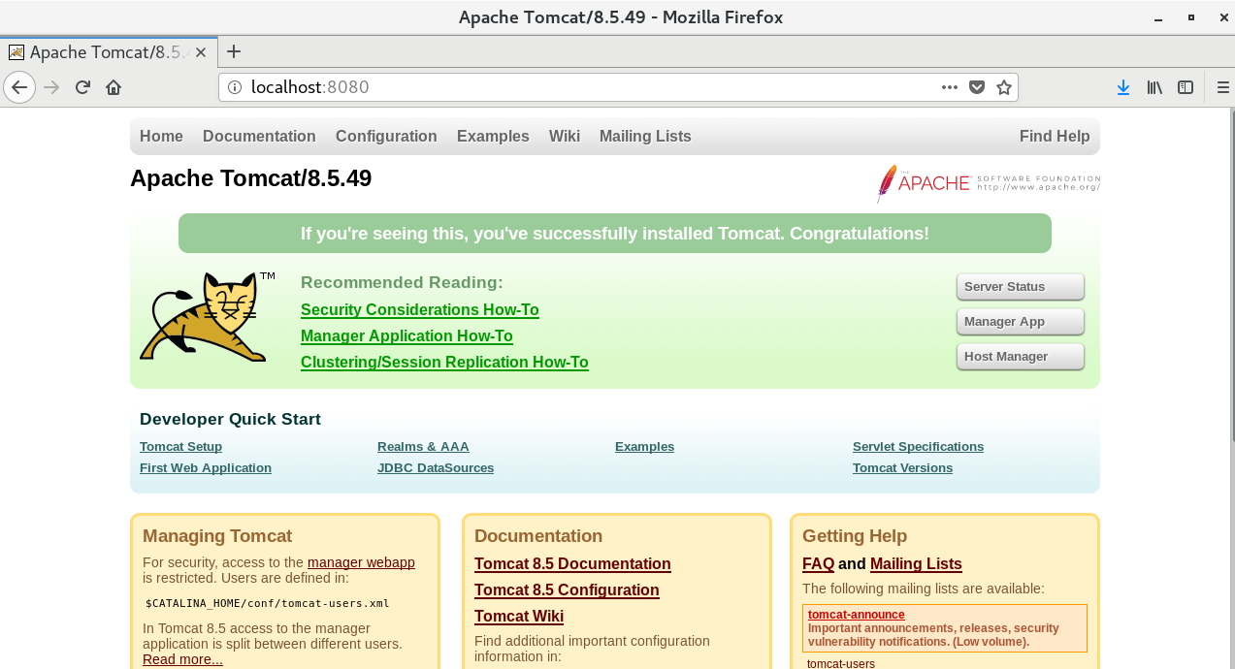Maximize the Firefox window
Viewport: 1235px width, 669px height.
pos(1190,17)
